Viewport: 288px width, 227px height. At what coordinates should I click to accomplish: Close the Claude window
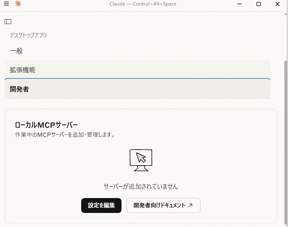point(278,4)
